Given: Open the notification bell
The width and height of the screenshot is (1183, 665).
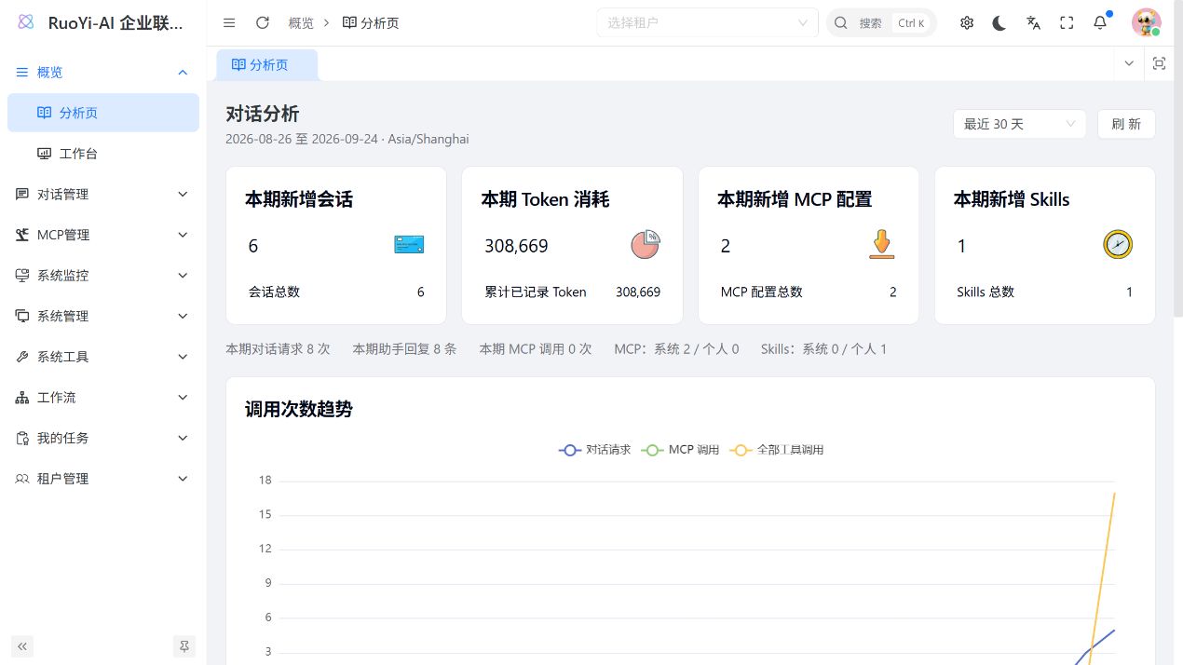Looking at the screenshot, I should coord(1100,23).
